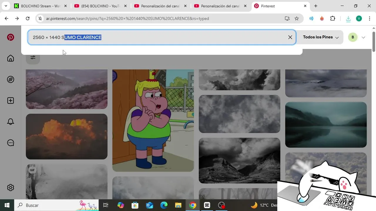Screen dimensions: 376x211
Task: Reload the page in Chrome
Action: point(28,18)
